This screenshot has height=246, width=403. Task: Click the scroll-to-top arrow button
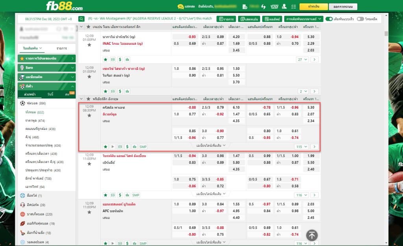pos(312,235)
